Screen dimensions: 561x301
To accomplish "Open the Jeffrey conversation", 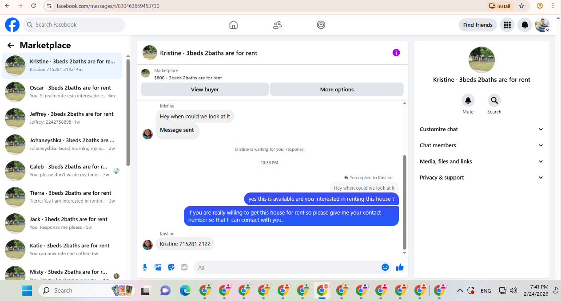I will 62,118.
